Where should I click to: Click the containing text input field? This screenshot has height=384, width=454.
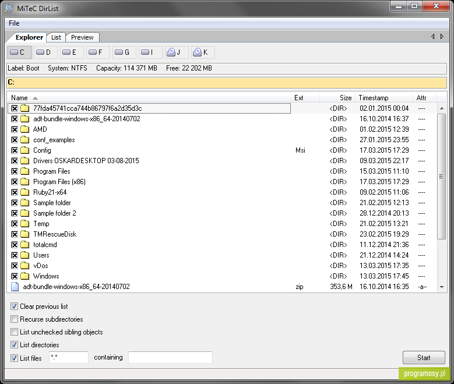pyautogui.click(x=170, y=357)
